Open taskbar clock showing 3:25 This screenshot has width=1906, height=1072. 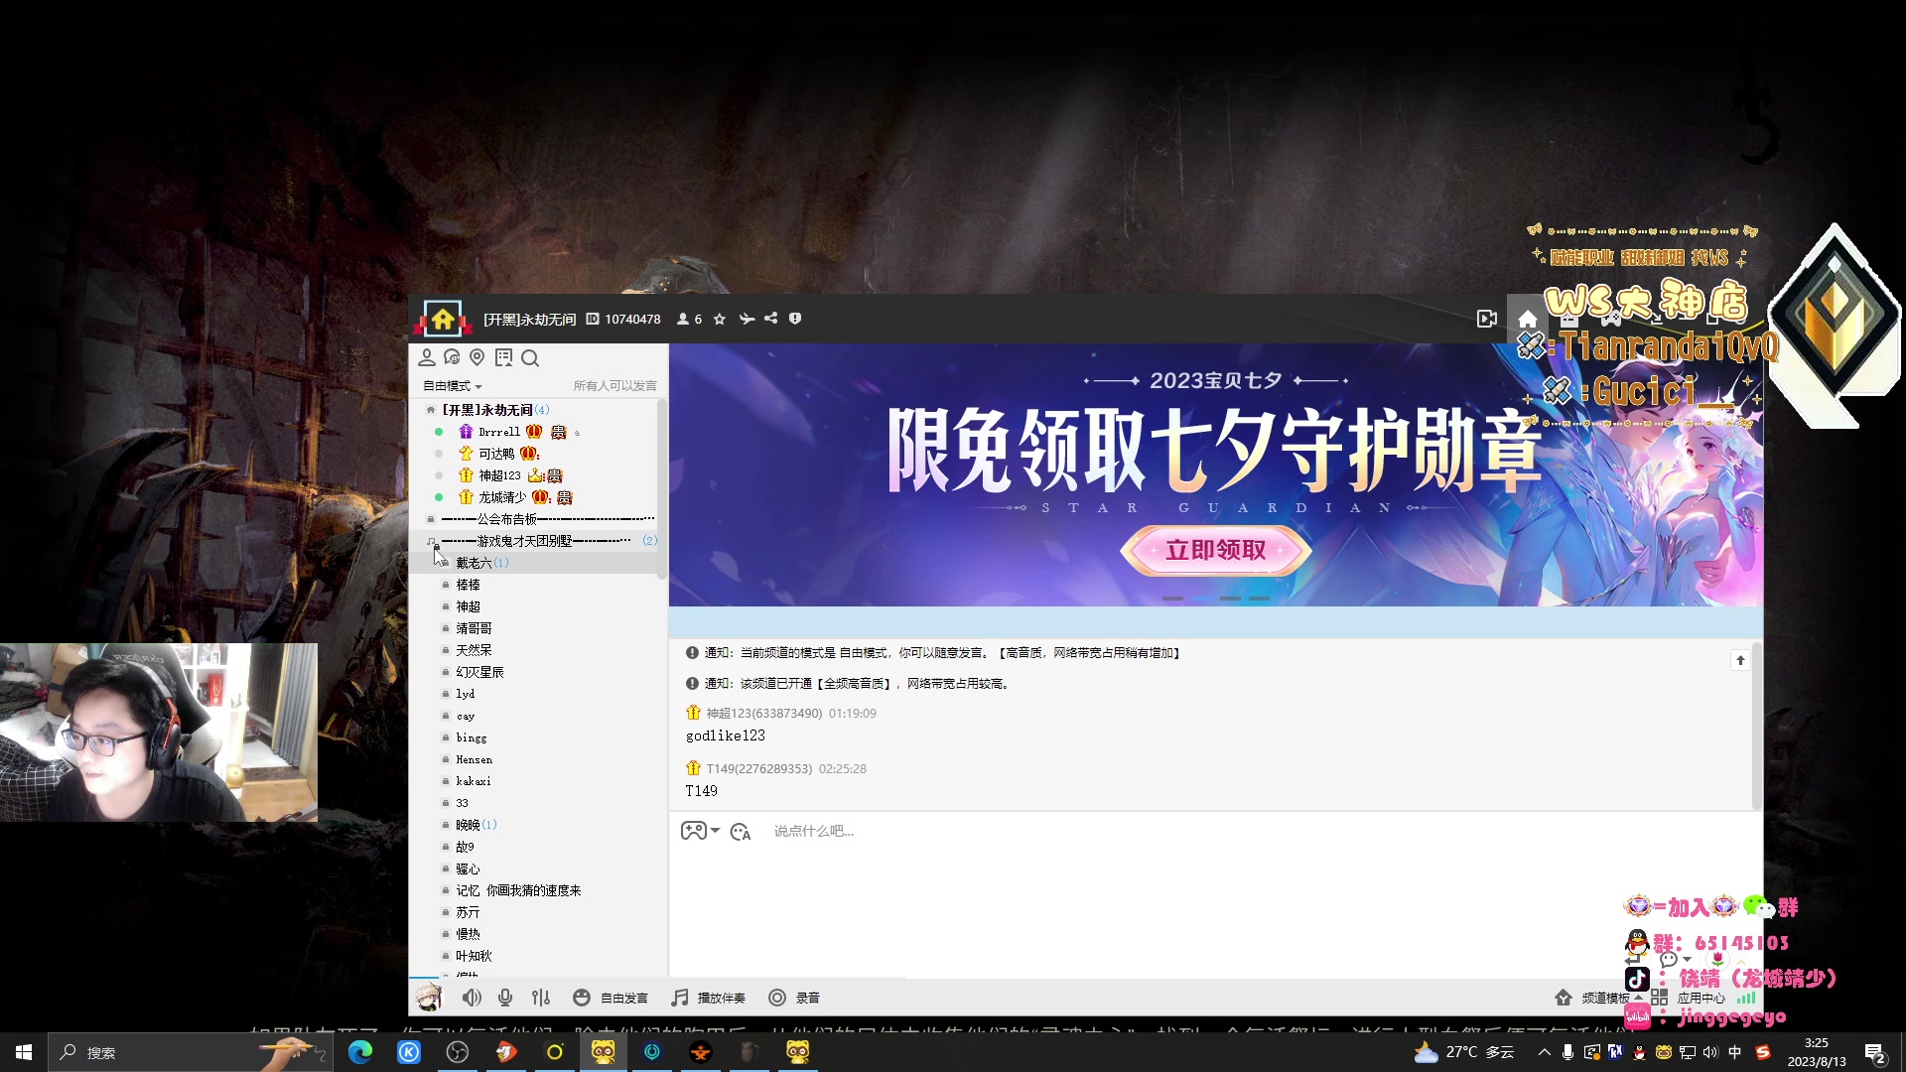1817,1052
